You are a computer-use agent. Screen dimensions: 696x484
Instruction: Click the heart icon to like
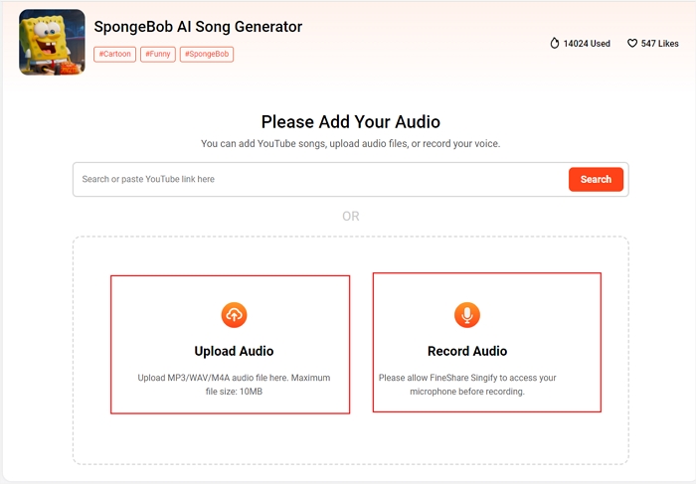[632, 43]
